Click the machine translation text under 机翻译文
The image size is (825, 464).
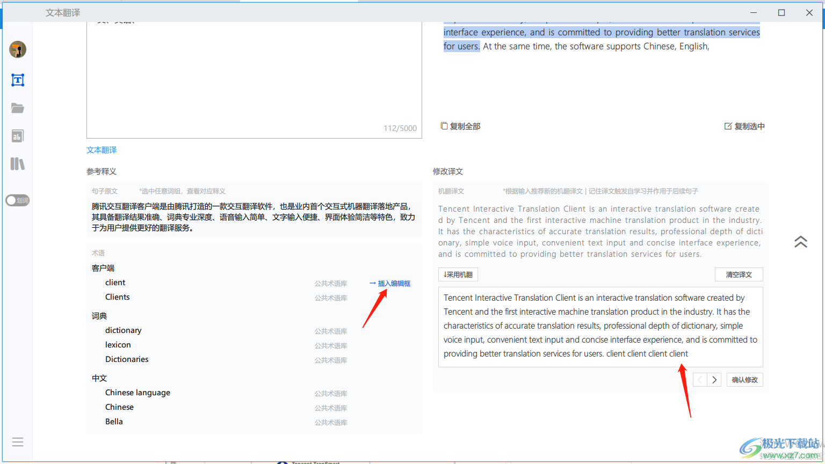(600, 231)
